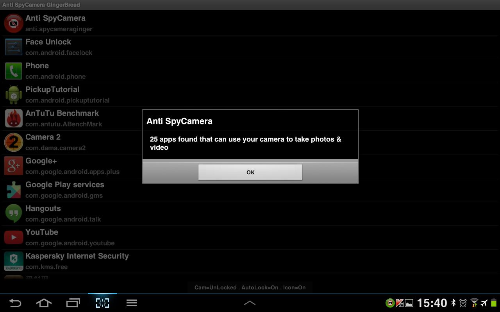Tap the Face Unlock app icon
500x312 pixels.
click(14, 47)
